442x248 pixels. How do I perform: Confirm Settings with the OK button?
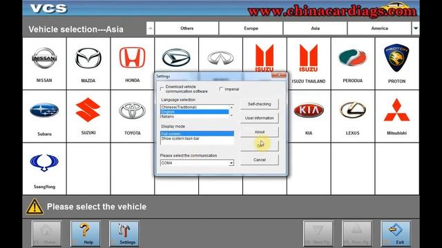coord(260,146)
